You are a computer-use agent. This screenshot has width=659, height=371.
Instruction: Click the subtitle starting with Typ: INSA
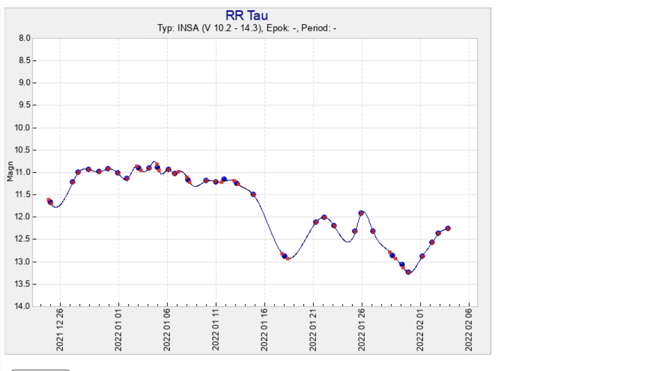coord(247,28)
